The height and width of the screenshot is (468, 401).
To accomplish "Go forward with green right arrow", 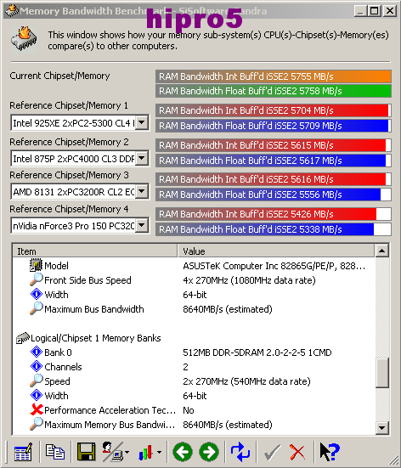I will 209,452.
